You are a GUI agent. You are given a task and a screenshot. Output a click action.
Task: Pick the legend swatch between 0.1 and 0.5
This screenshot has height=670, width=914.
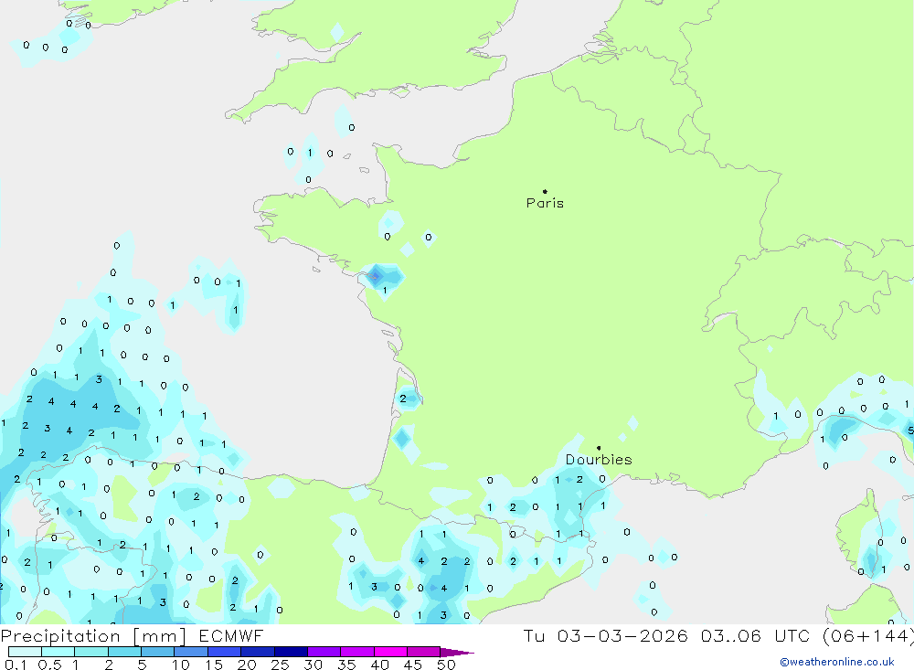click(x=25, y=652)
